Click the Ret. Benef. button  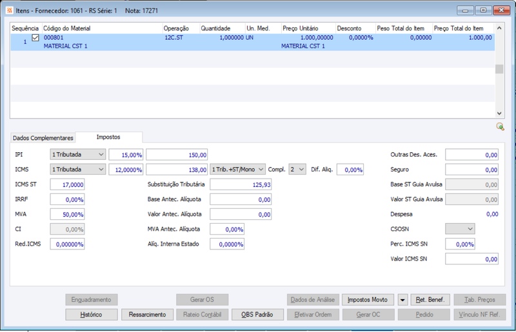[430, 300]
